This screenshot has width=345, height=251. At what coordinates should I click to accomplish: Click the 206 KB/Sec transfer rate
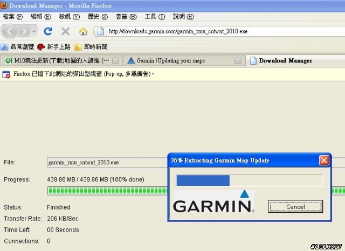click(63, 219)
